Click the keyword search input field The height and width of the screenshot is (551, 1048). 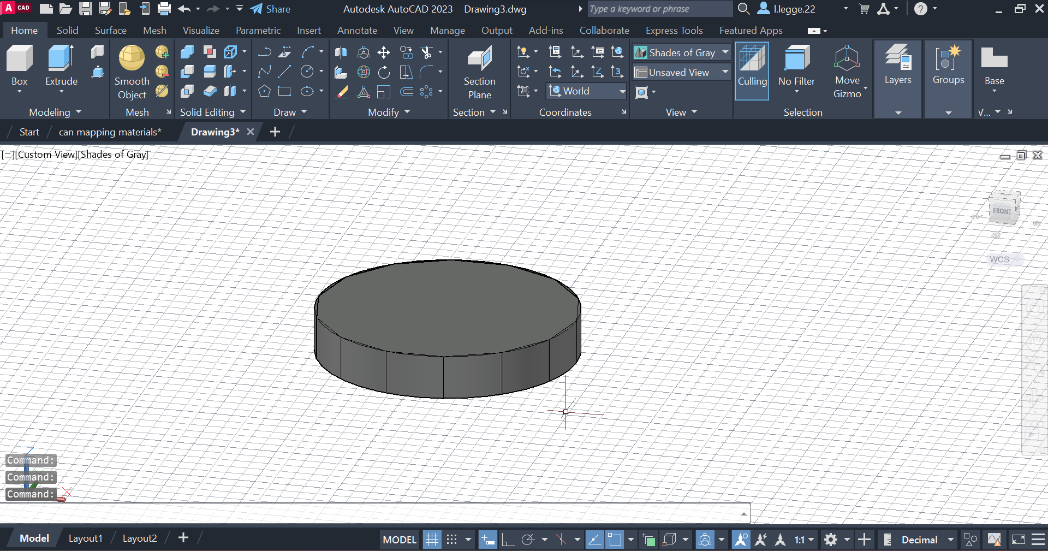[x=659, y=9]
